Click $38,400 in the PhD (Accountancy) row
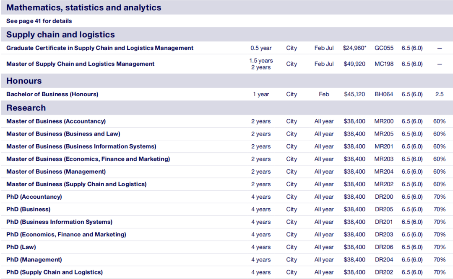This screenshot has height=279, width=453. pos(354,197)
